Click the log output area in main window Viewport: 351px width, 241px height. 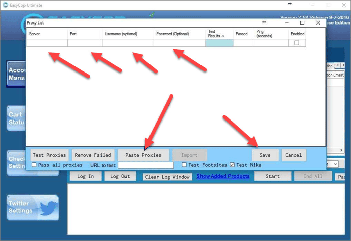[x=206, y=209]
